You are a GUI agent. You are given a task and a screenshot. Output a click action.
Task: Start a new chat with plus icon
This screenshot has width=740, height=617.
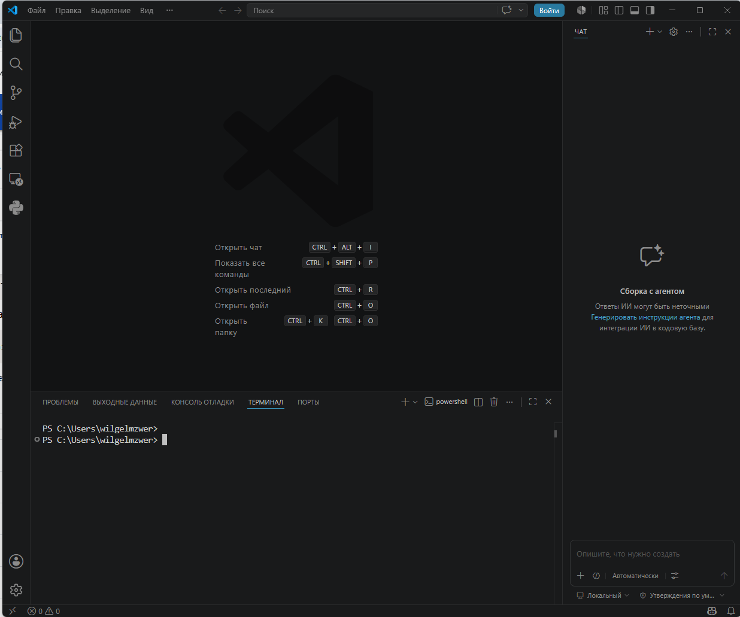point(650,32)
